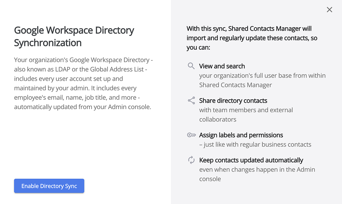
Task: Click 'even when changes happen' description text
Action: tap(257, 174)
